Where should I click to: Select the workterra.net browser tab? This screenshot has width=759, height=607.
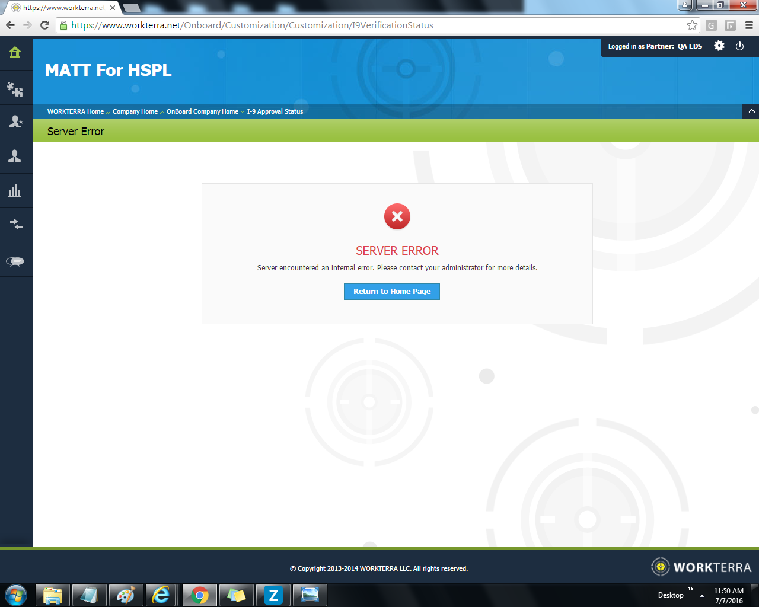(62, 8)
